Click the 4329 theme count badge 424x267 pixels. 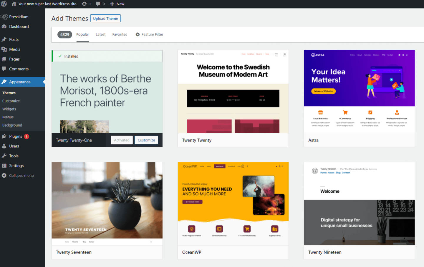coord(65,35)
